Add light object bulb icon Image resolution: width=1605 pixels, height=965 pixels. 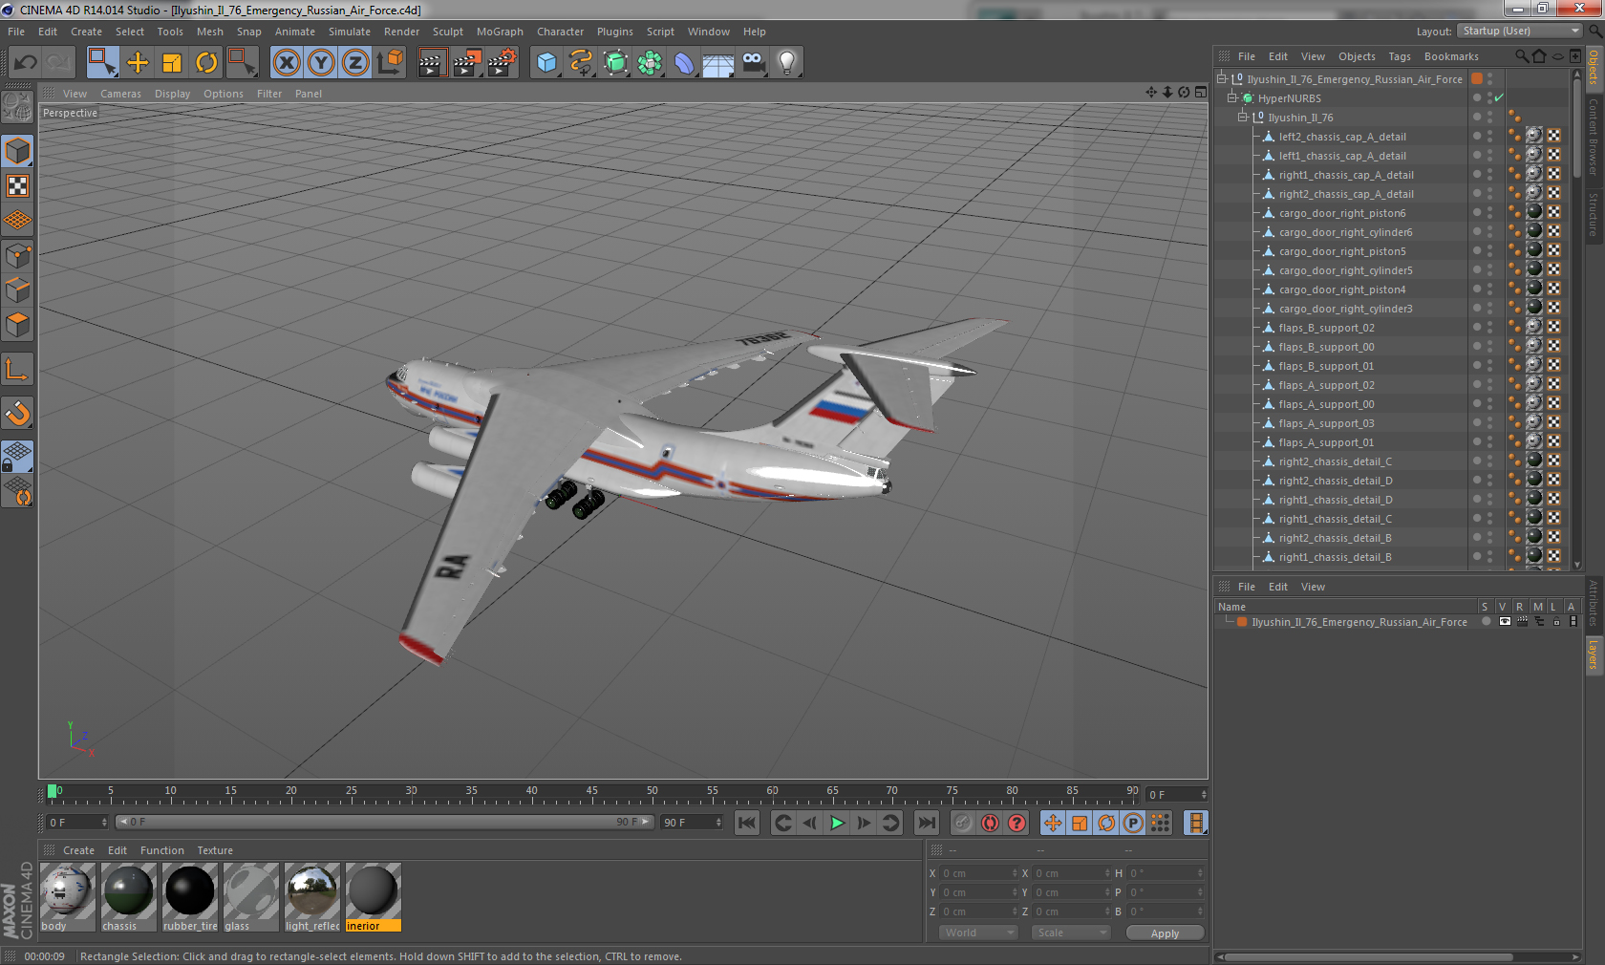point(787,63)
